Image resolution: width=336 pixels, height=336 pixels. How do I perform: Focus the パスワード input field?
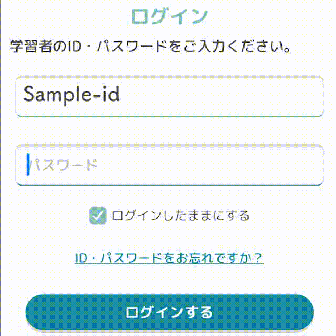click(x=170, y=165)
